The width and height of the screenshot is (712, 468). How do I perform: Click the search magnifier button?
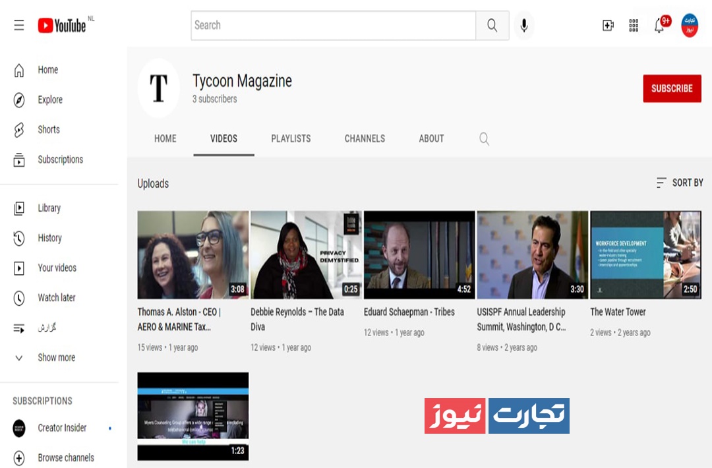[x=492, y=26]
